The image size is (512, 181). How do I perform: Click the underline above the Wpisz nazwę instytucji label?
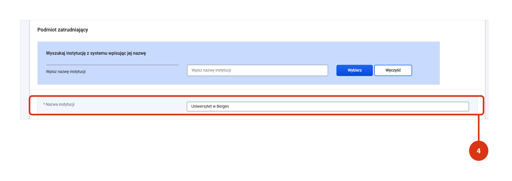click(x=112, y=65)
